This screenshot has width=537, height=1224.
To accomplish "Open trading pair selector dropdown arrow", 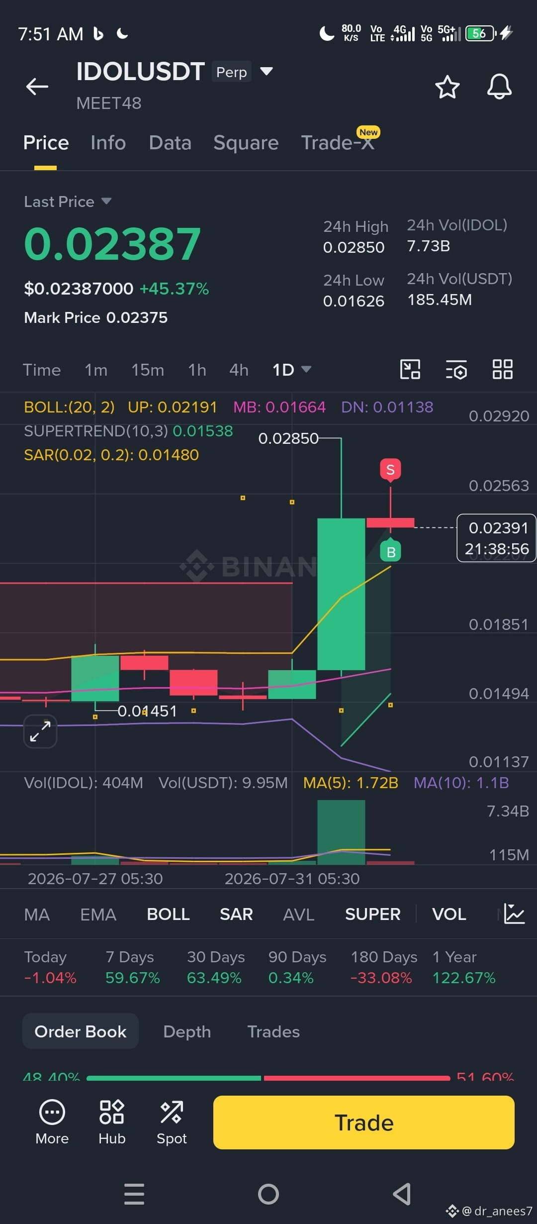I will point(267,71).
